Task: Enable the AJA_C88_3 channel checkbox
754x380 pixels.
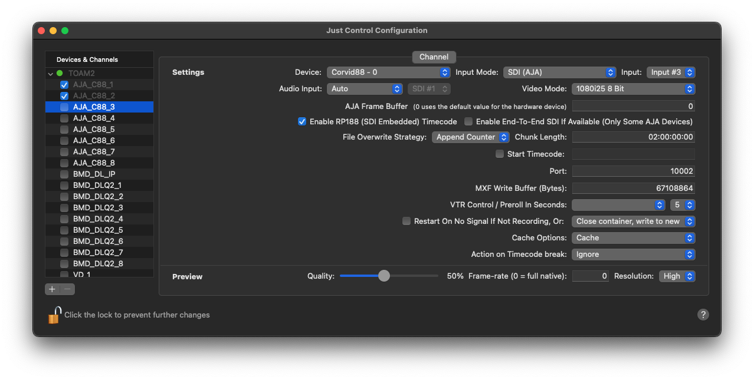Action: [x=64, y=107]
